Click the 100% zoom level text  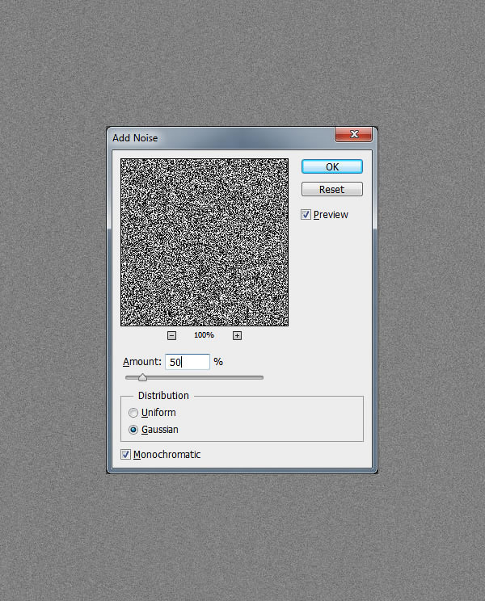click(204, 335)
